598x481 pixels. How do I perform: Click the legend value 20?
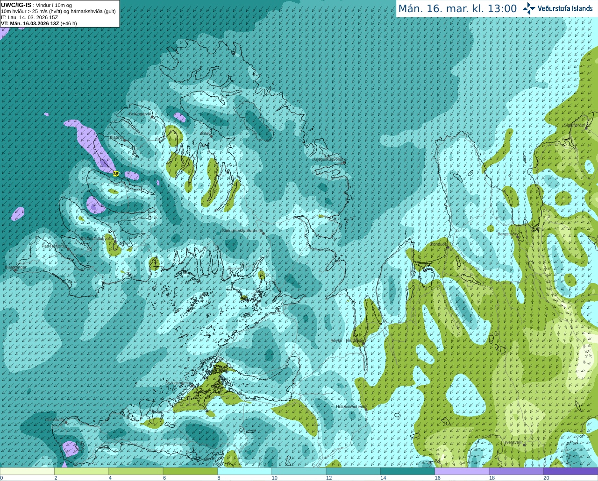[546, 478]
